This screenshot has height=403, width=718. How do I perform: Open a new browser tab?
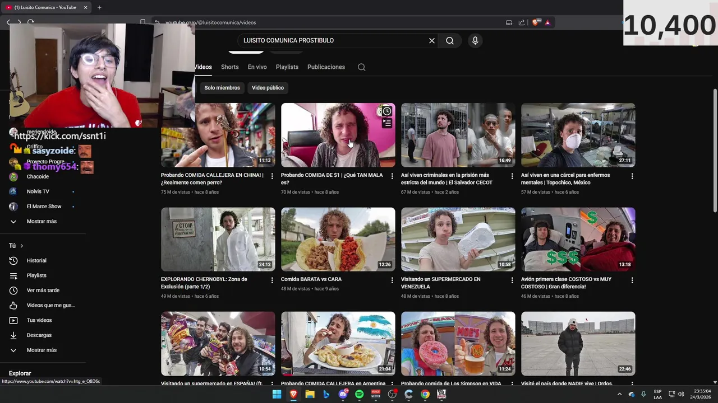(99, 7)
